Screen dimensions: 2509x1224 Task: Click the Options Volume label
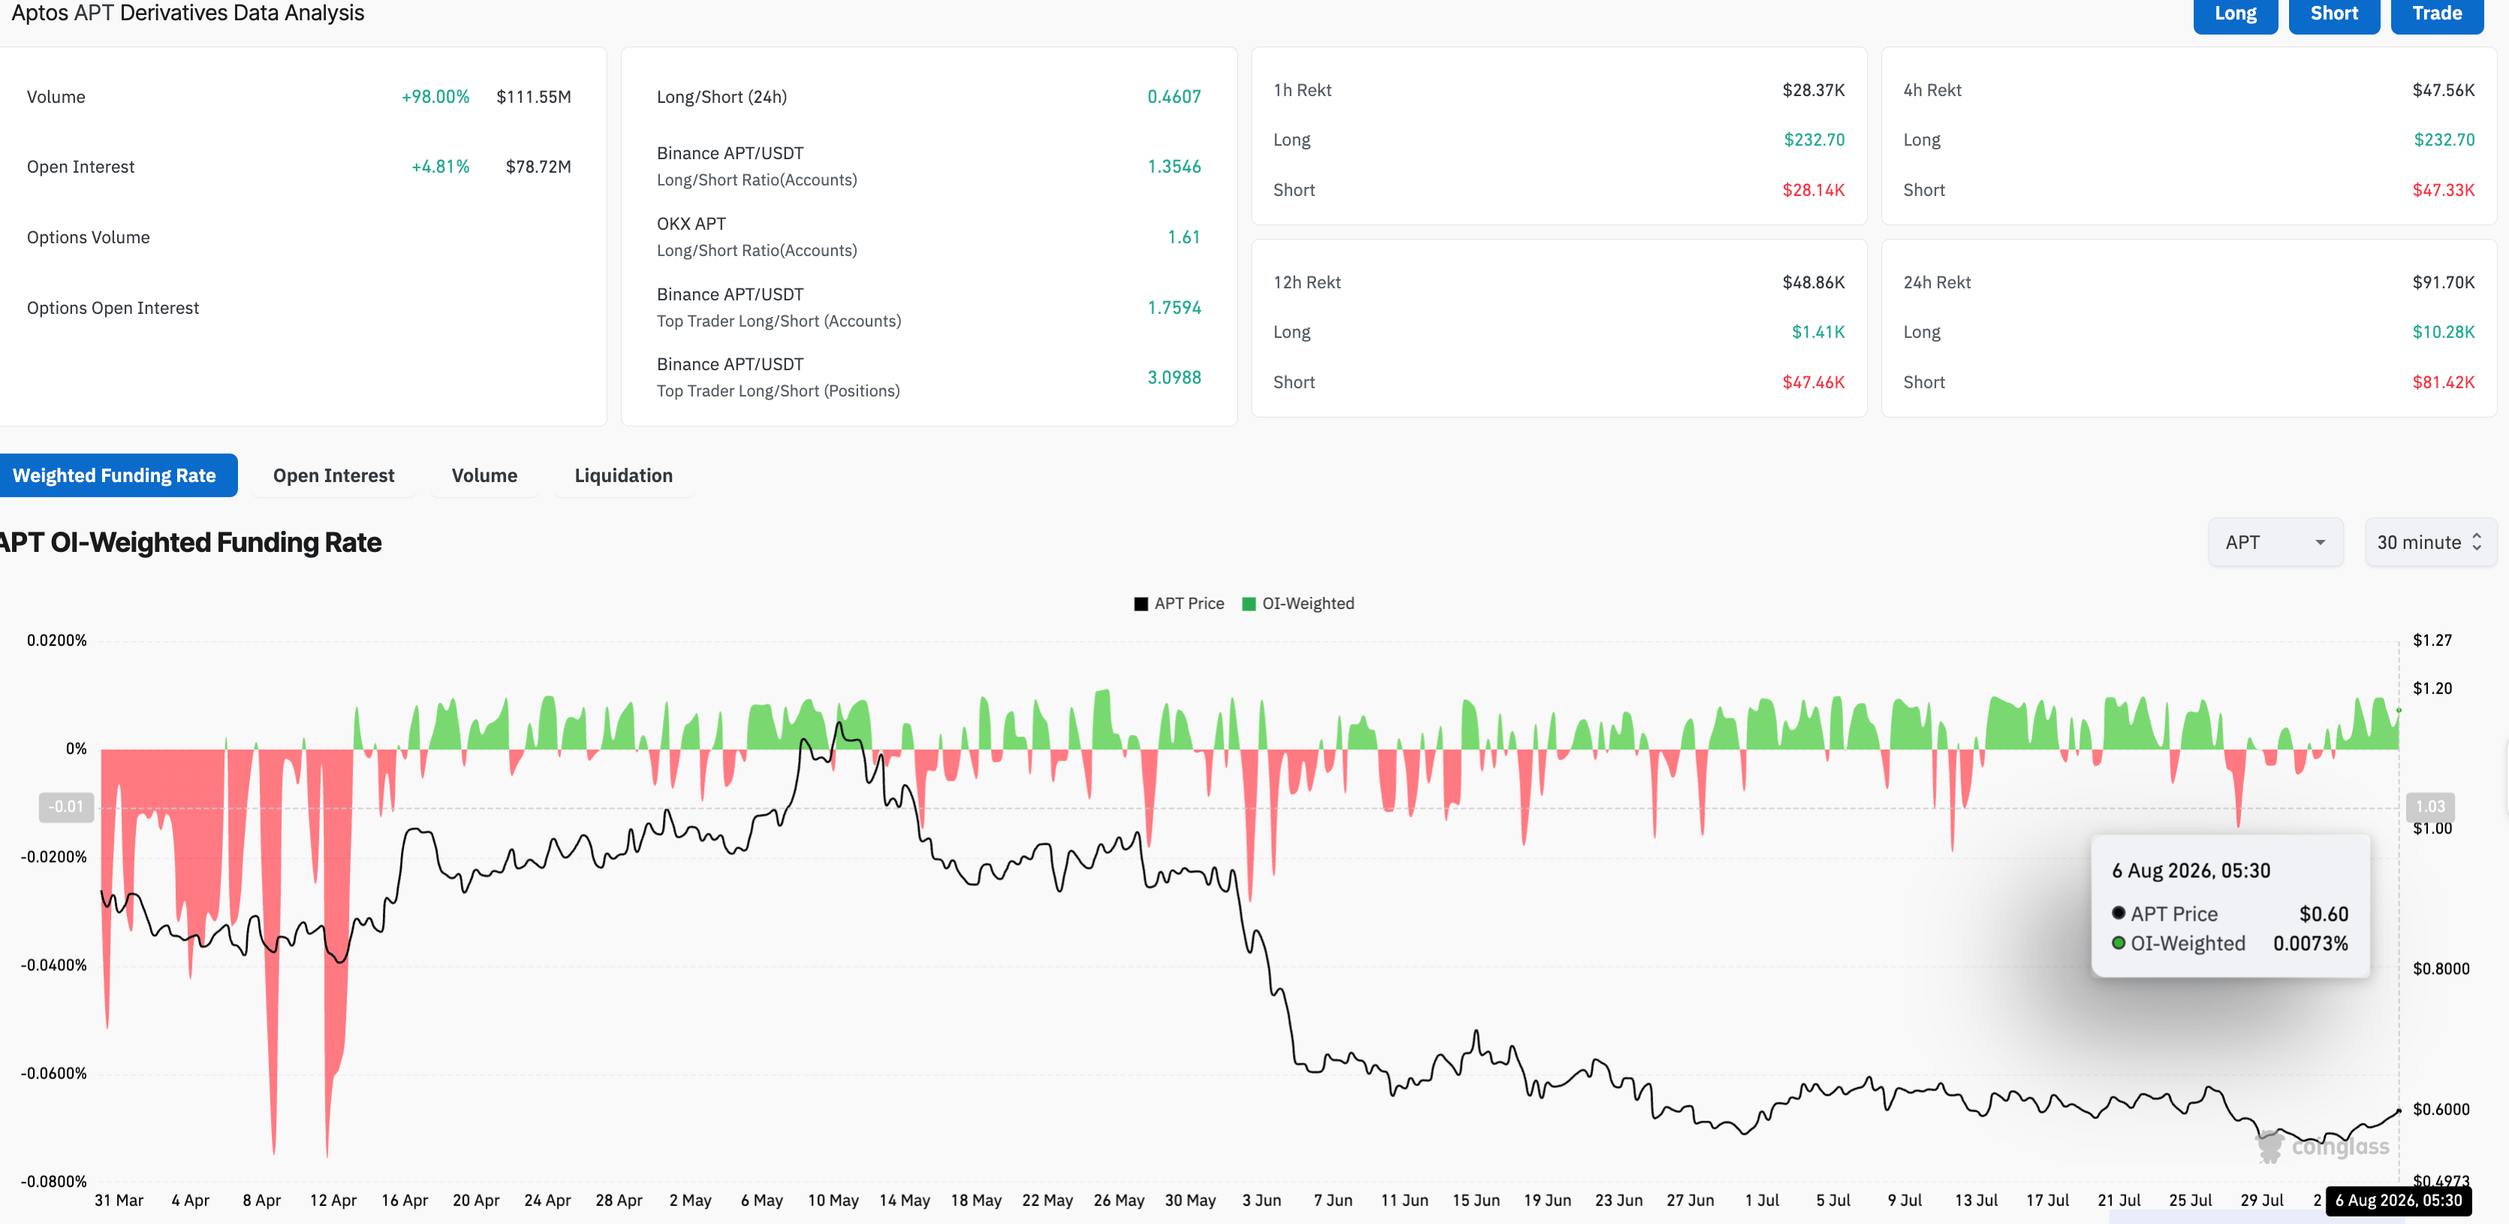[89, 238]
